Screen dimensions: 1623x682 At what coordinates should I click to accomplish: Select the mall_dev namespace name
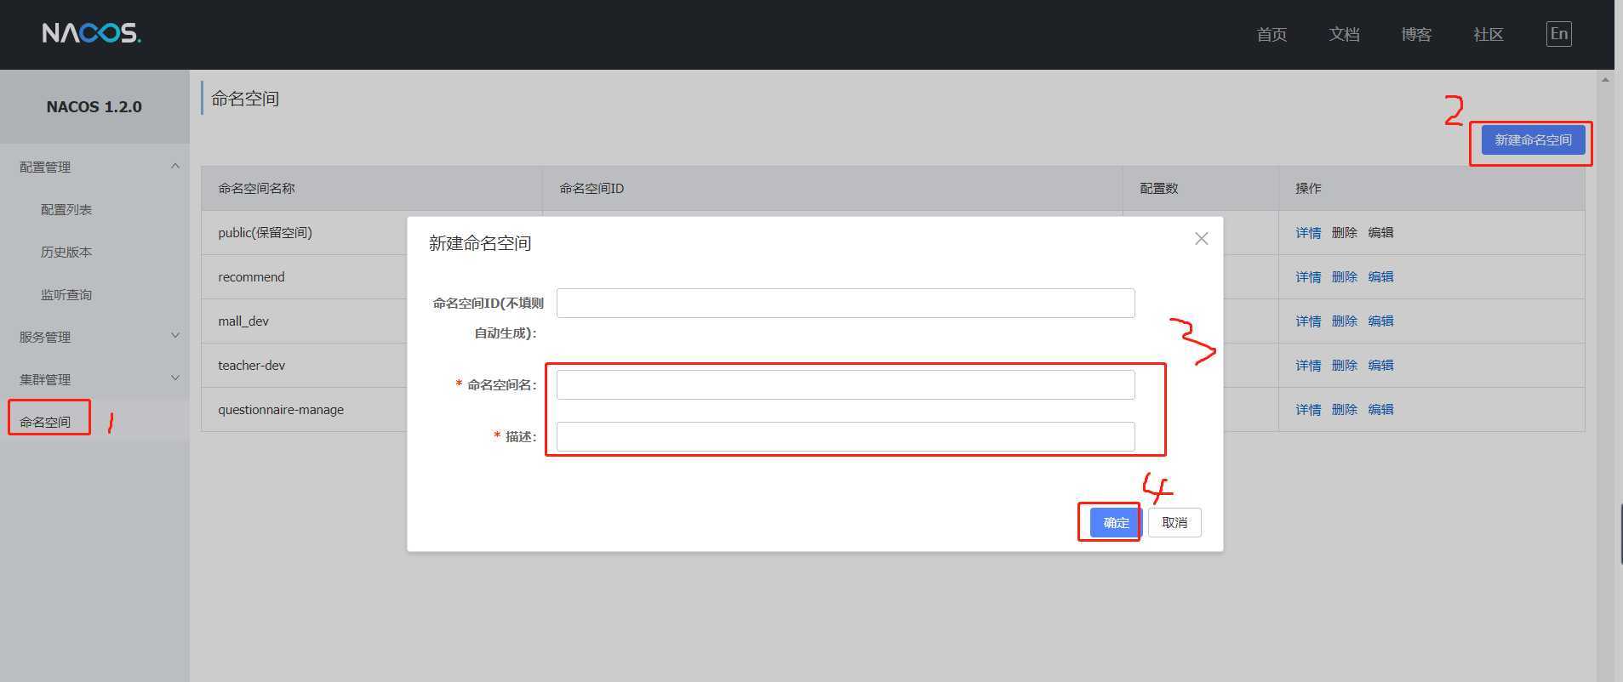243,321
